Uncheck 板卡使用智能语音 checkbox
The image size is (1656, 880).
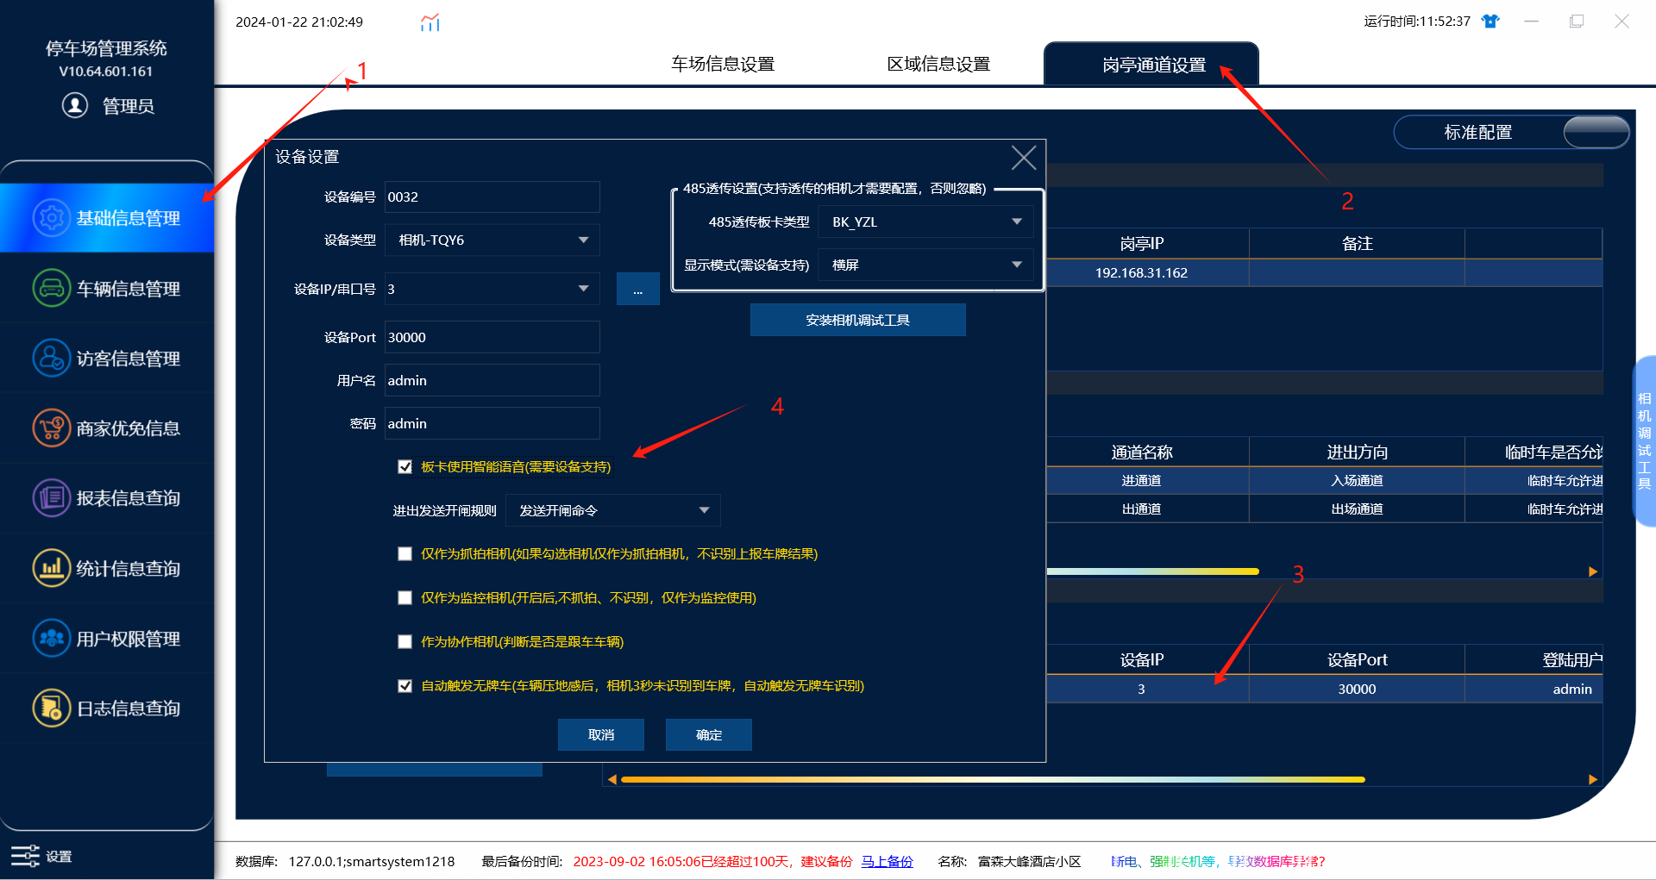pos(405,466)
